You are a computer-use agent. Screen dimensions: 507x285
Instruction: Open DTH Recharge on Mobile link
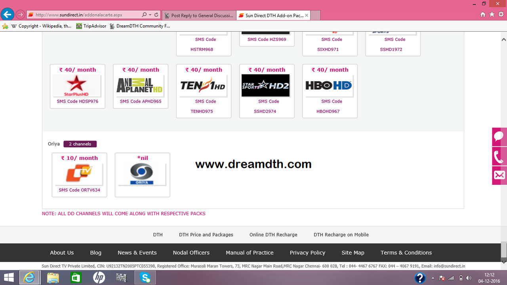click(341, 235)
